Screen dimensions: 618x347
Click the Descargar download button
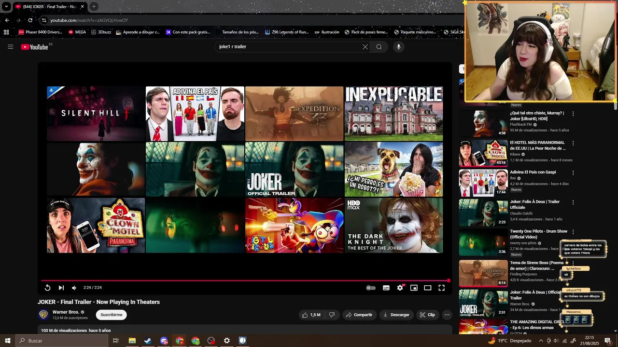click(396, 315)
